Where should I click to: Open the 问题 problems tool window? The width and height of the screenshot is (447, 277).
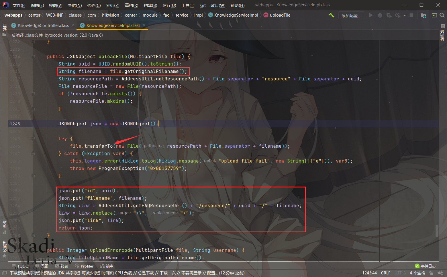(x=42, y=266)
